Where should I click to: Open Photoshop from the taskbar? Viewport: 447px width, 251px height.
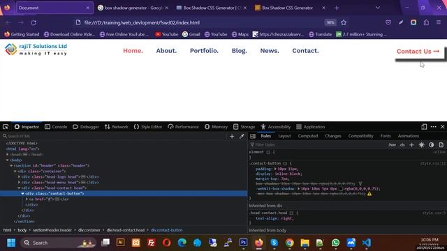tap(243, 243)
